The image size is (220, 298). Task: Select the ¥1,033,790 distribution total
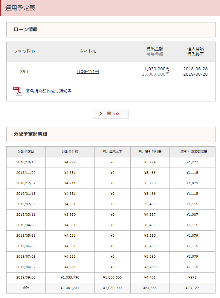[x=70, y=277]
